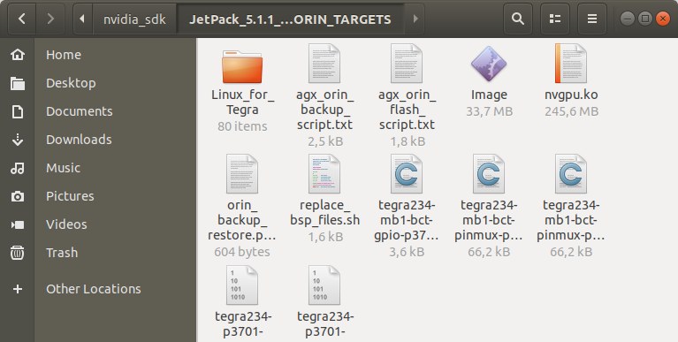Click the tegra234-mb1-bct-gpio-p37 file name
This screenshot has height=342, width=678.
pos(407,220)
